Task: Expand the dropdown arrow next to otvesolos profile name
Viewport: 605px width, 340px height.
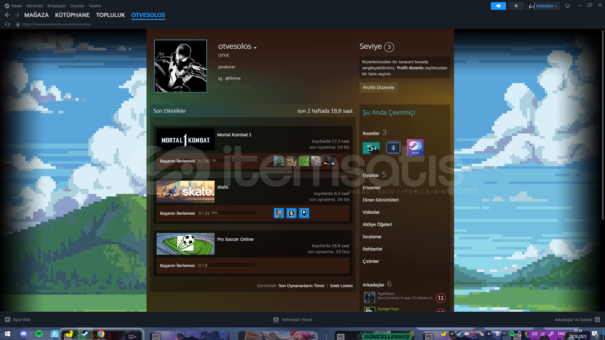Action: coord(256,48)
